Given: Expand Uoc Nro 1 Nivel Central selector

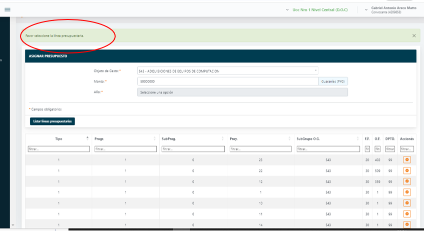Looking at the screenshot, I should pyautogui.click(x=317, y=9).
